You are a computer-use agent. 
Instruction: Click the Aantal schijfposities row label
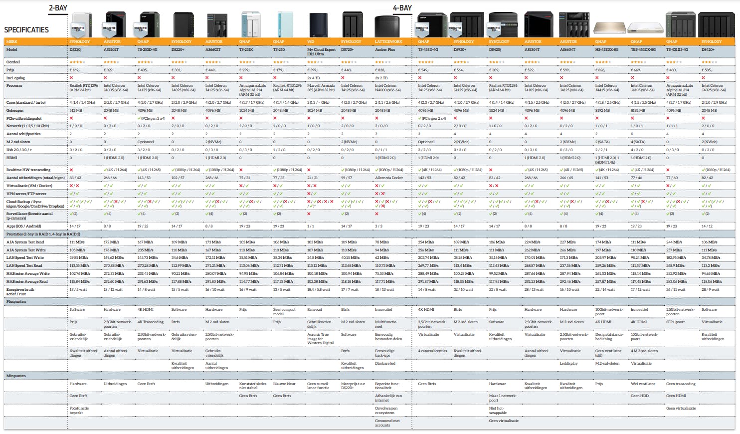point(23,134)
